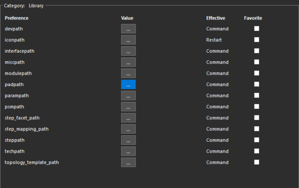
Task: Open step_facet_path value button
Action: (129, 118)
